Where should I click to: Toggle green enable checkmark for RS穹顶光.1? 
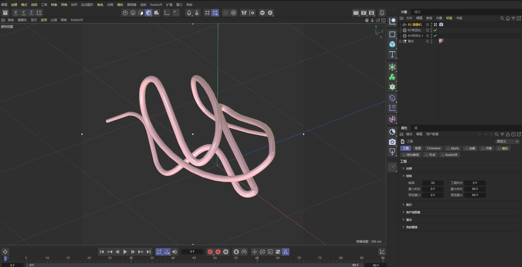(435, 36)
